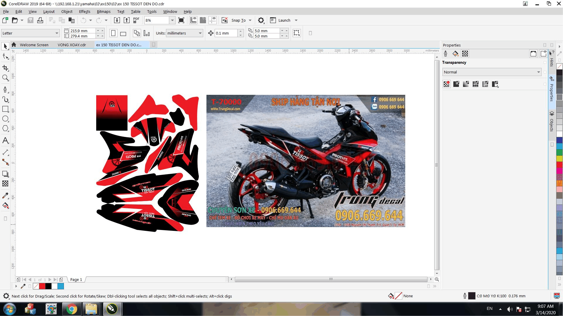Image resolution: width=563 pixels, height=316 pixels.
Task: Expand the Units millimeters dropdown
Action: 200,33
